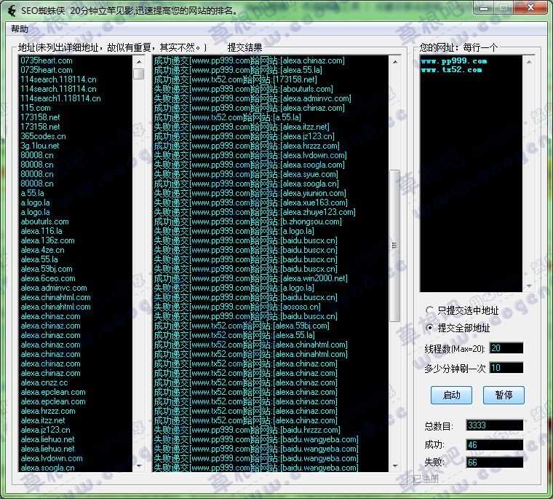
Task: Click www.tx52.com in your URL list
Action: [x=451, y=70]
